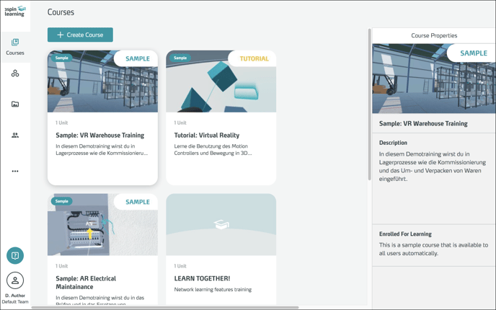
Task: Click the horizontal scrollbar at bottom
Action: point(166,308)
